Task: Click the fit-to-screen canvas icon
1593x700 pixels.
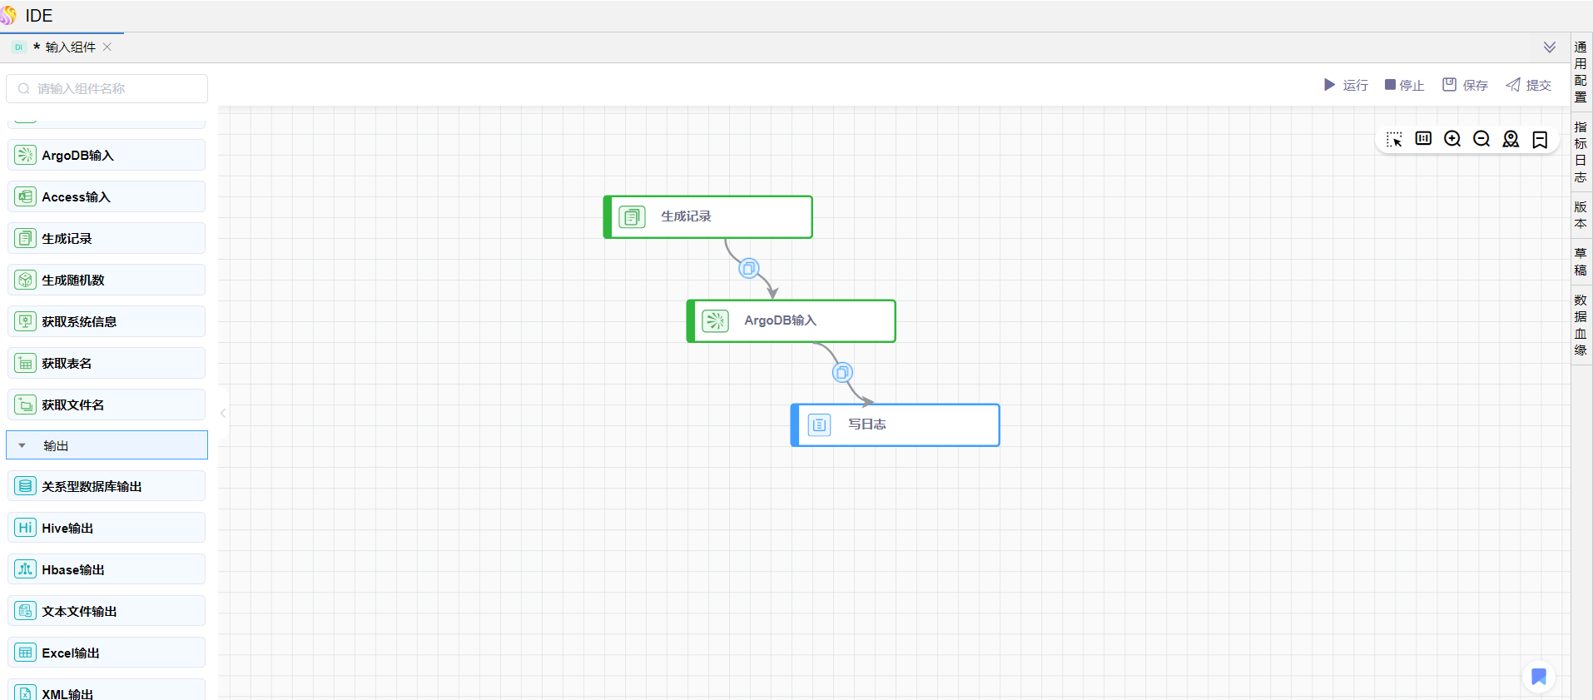Action: (x=1423, y=139)
